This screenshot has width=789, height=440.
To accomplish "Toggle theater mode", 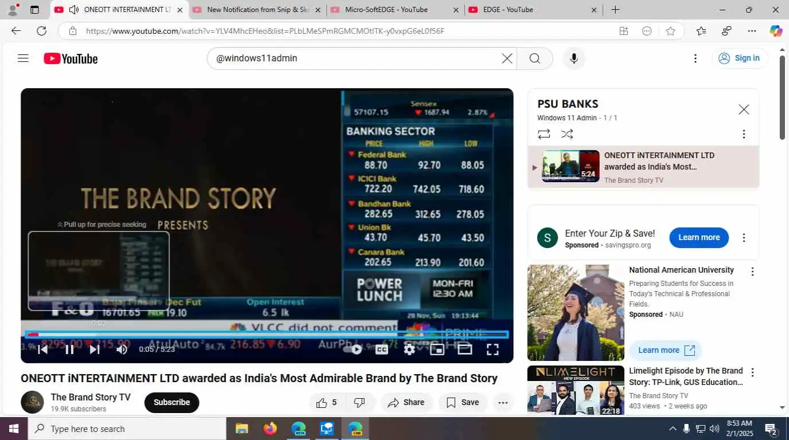I will pyautogui.click(x=464, y=349).
